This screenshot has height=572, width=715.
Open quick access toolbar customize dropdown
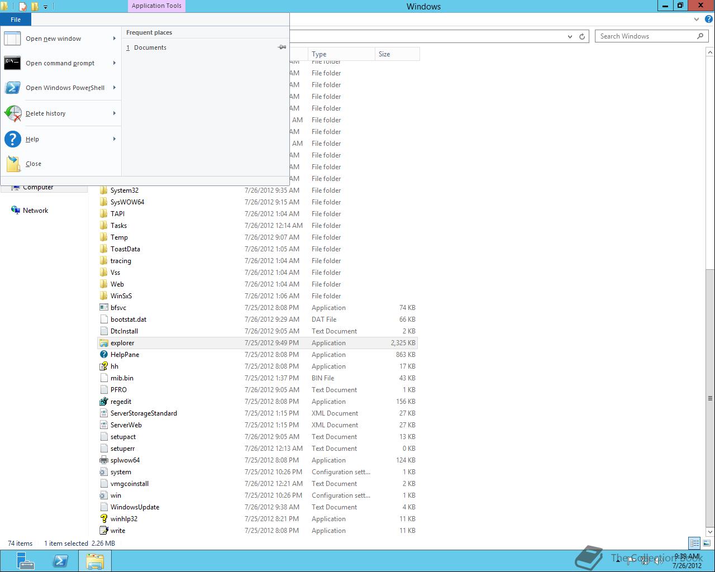[x=46, y=7]
